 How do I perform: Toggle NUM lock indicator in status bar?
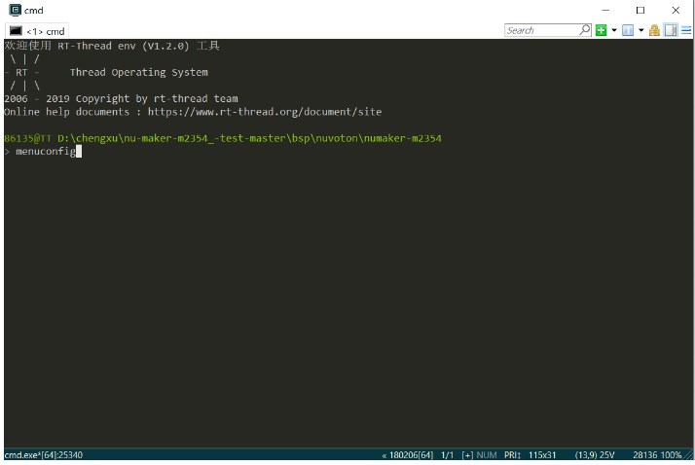[x=487, y=455]
